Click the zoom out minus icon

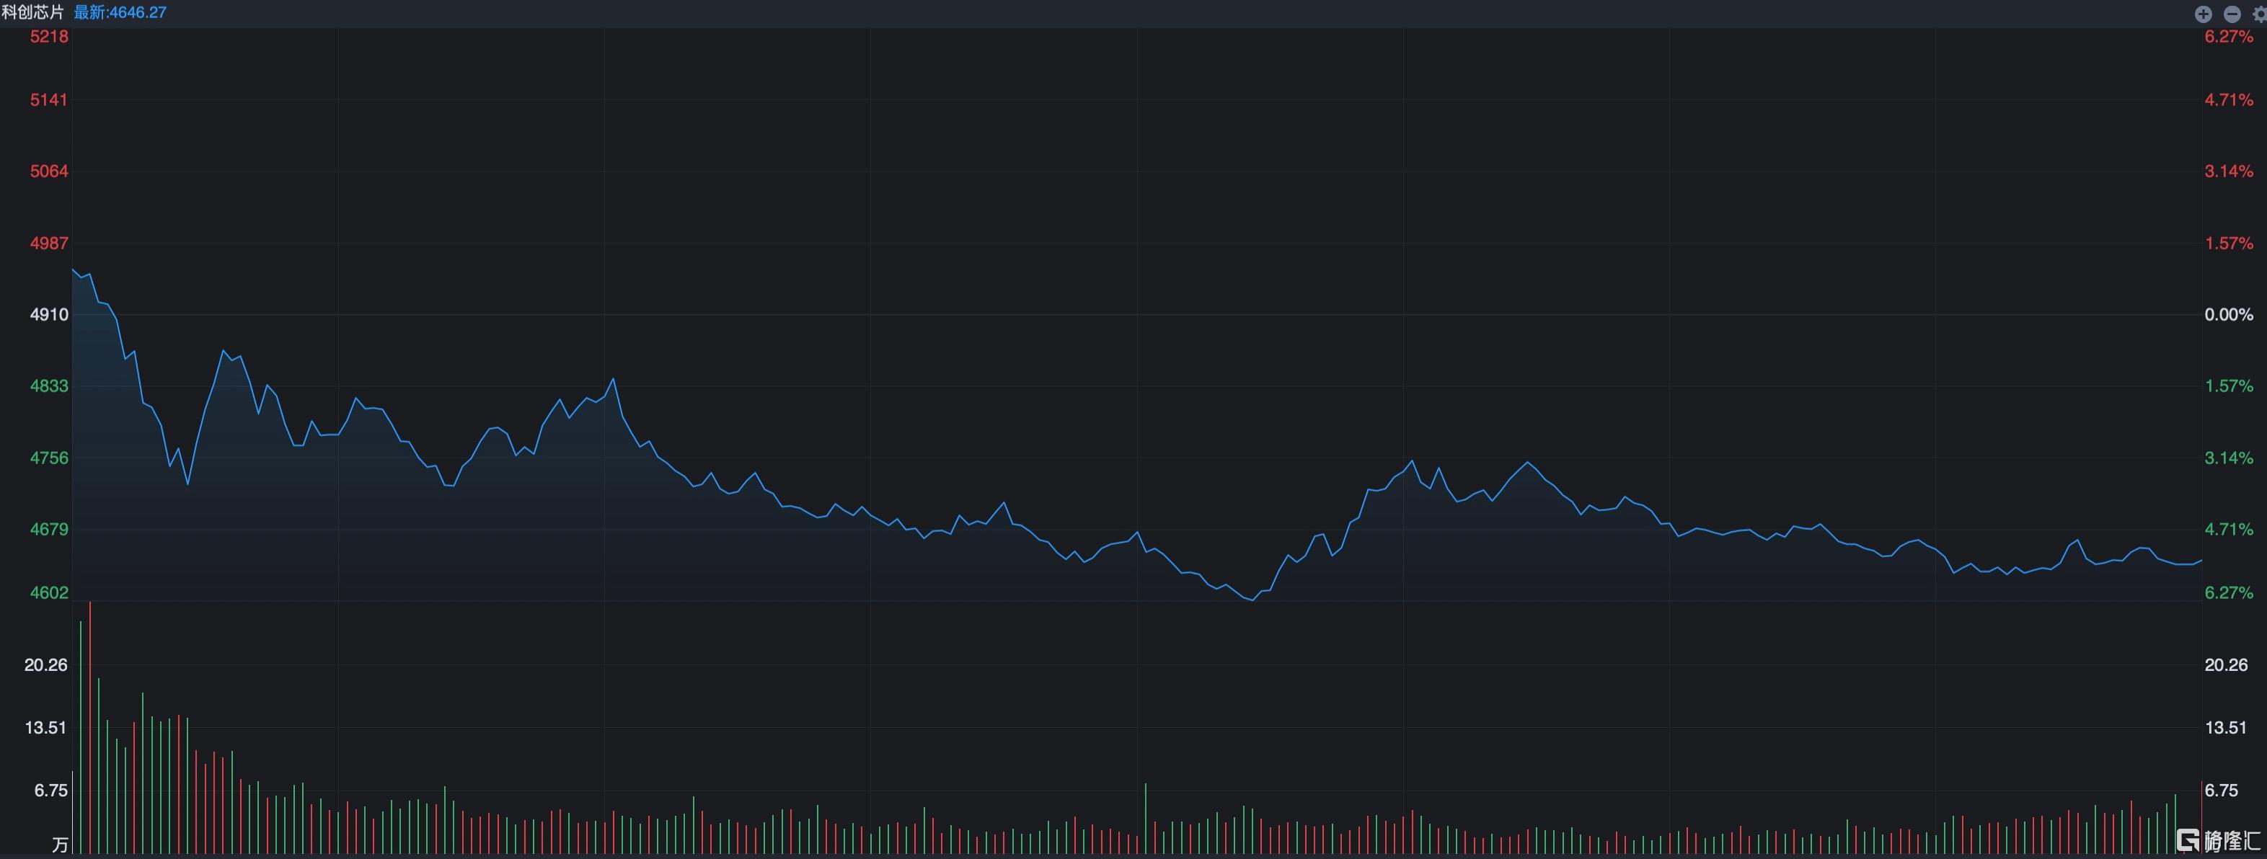2232,13
